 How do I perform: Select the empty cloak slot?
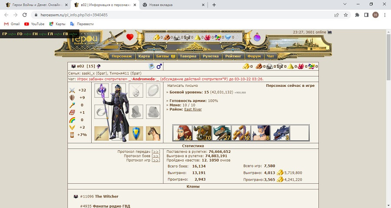[136, 112]
